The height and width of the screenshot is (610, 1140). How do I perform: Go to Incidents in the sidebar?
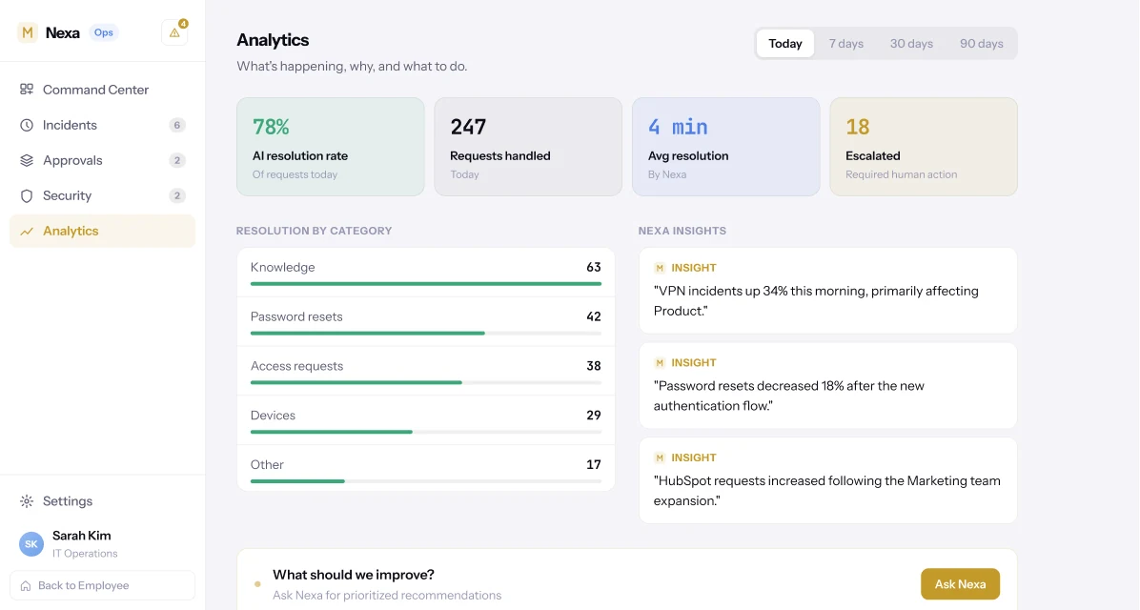click(103, 125)
